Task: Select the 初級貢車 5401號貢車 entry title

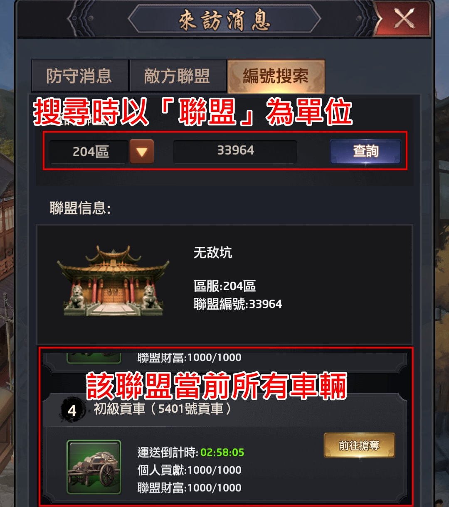Action: [x=163, y=409]
